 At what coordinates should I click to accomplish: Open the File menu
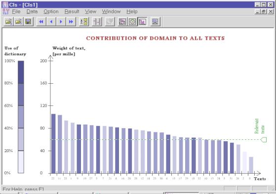tap(16, 12)
